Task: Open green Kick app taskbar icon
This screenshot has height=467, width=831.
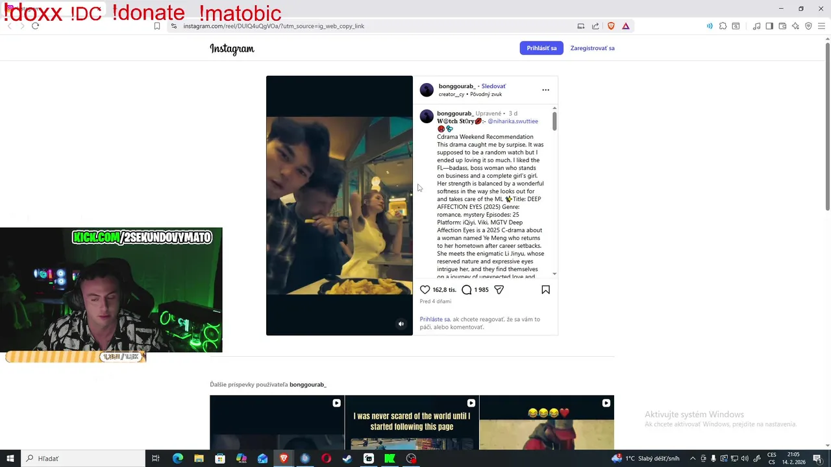Action: [x=390, y=459]
